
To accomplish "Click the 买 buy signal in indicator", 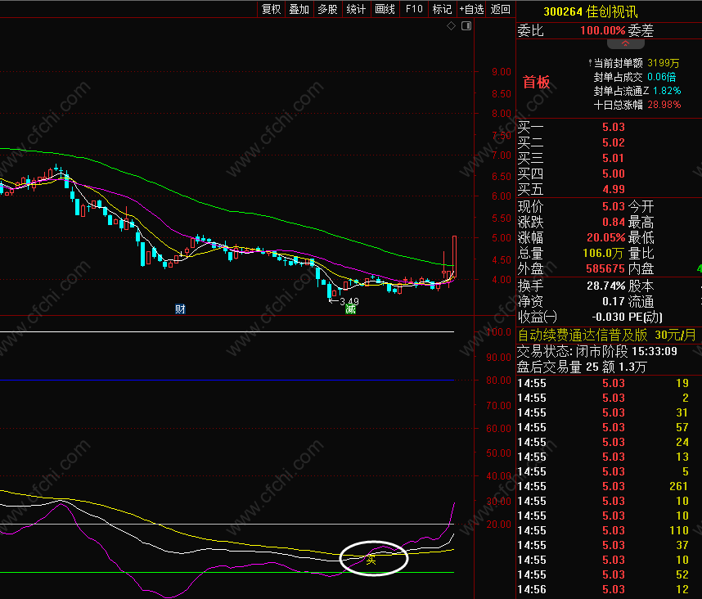I will coord(371,560).
